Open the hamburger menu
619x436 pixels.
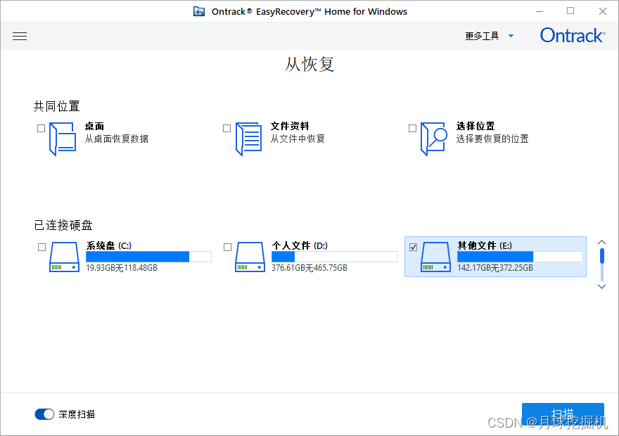coord(20,37)
